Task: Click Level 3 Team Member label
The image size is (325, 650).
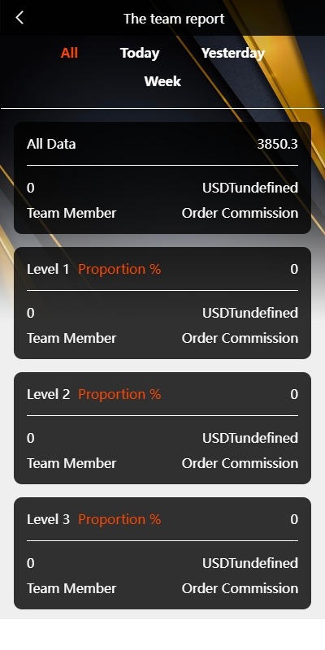Action: coord(71,588)
